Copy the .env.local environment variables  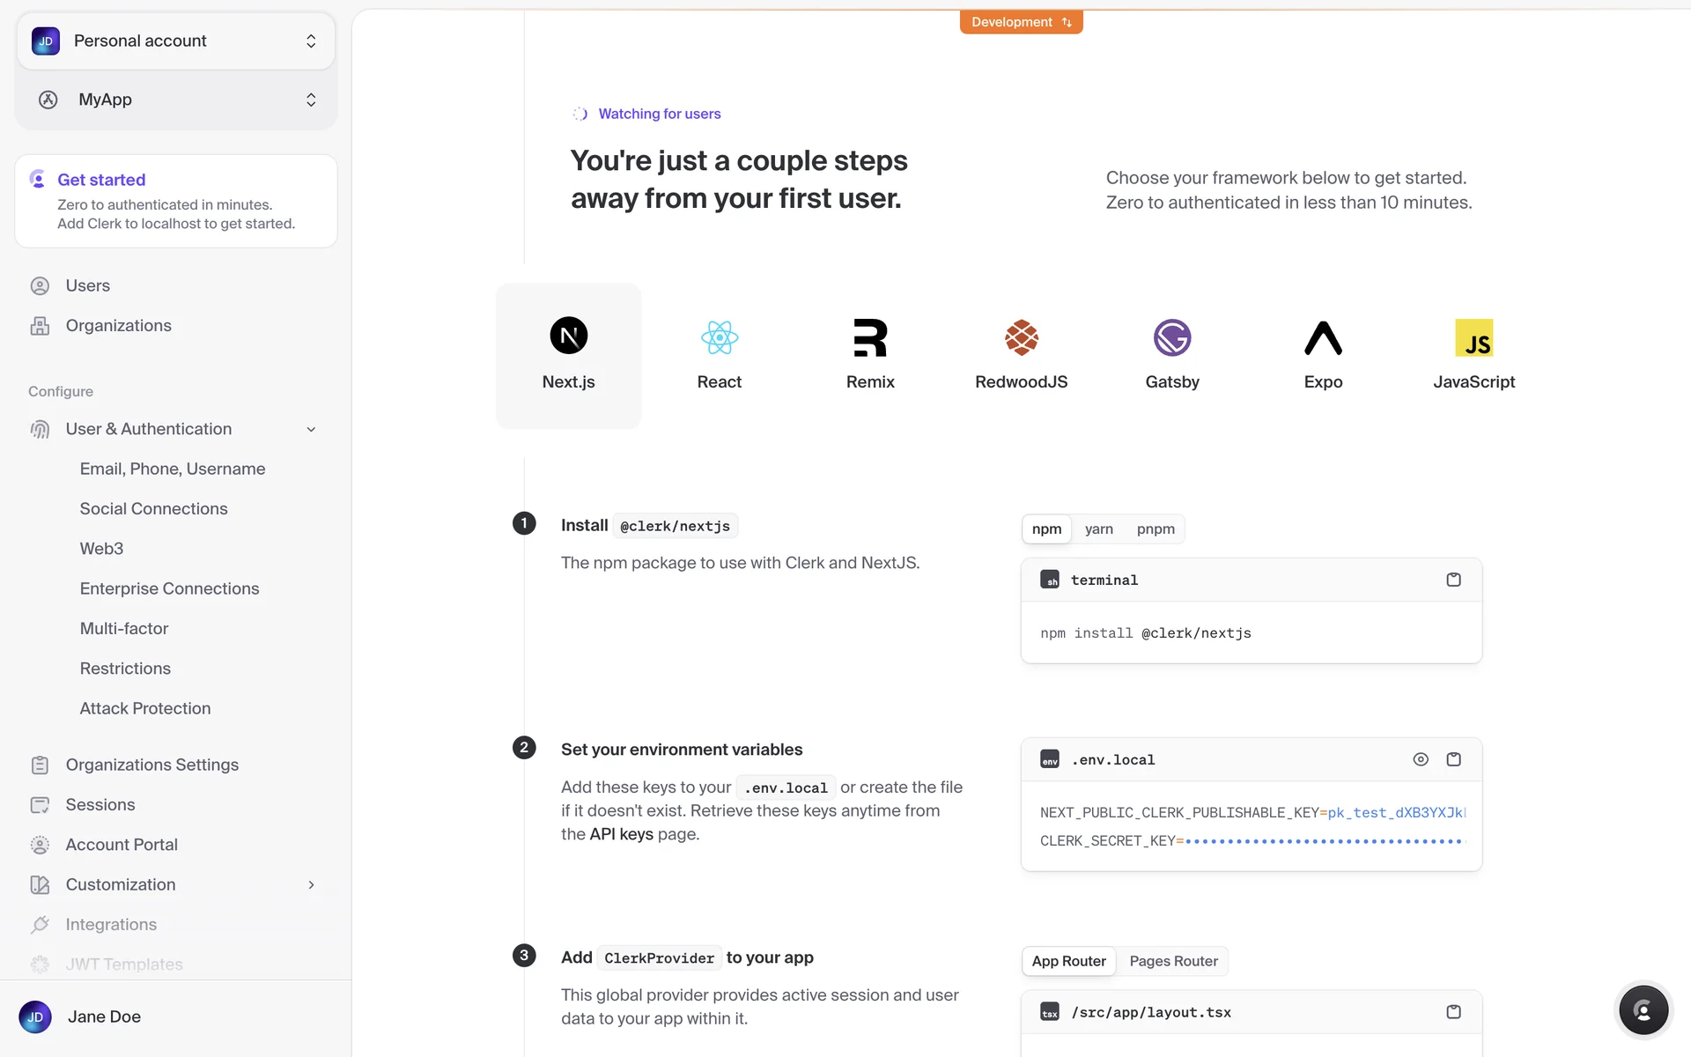1453,759
